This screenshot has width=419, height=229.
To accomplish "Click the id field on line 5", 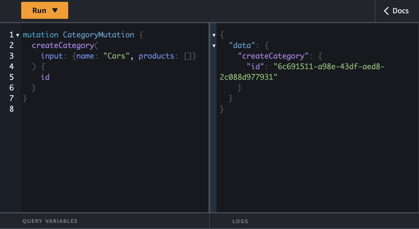I will coord(45,77).
